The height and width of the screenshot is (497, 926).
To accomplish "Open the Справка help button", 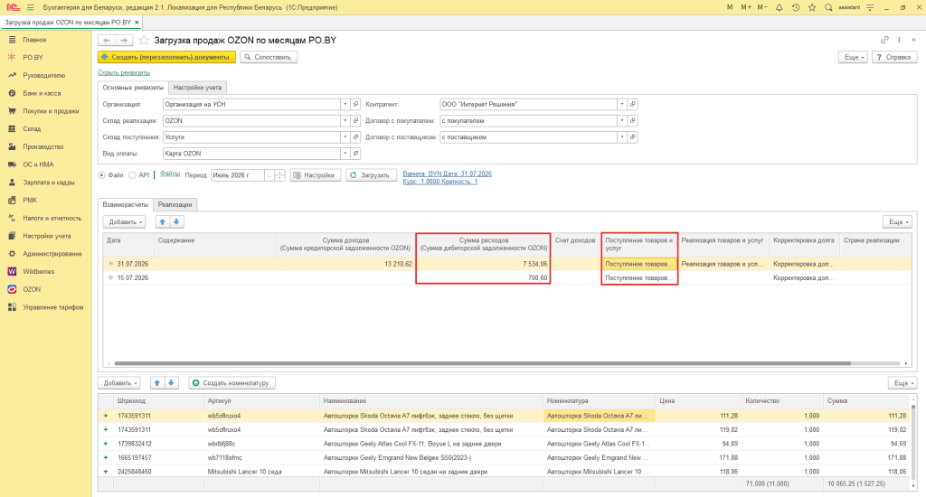I will coord(894,57).
